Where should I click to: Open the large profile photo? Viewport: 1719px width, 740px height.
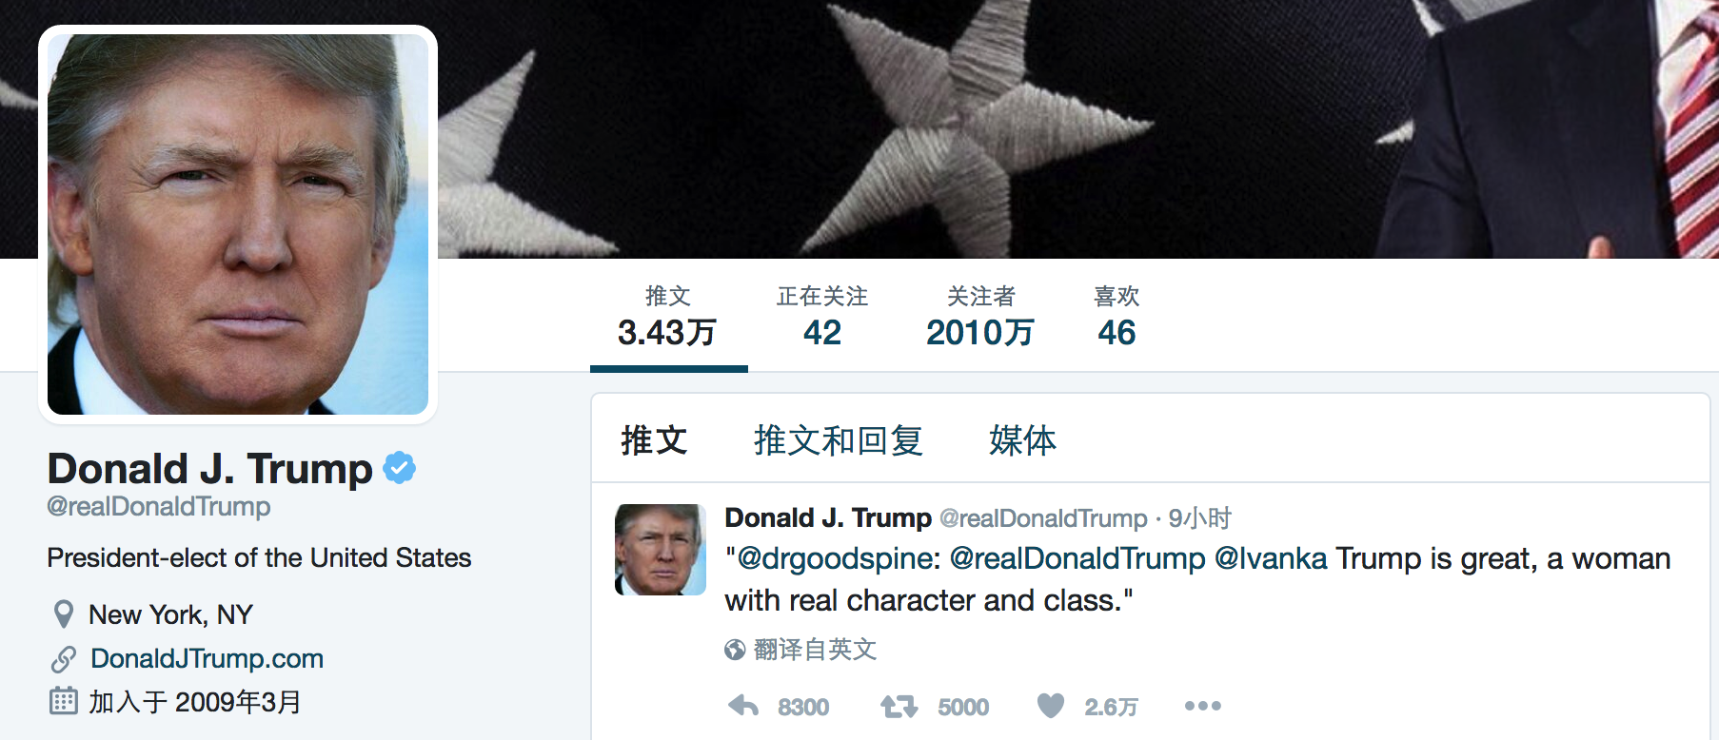[238, 224]
